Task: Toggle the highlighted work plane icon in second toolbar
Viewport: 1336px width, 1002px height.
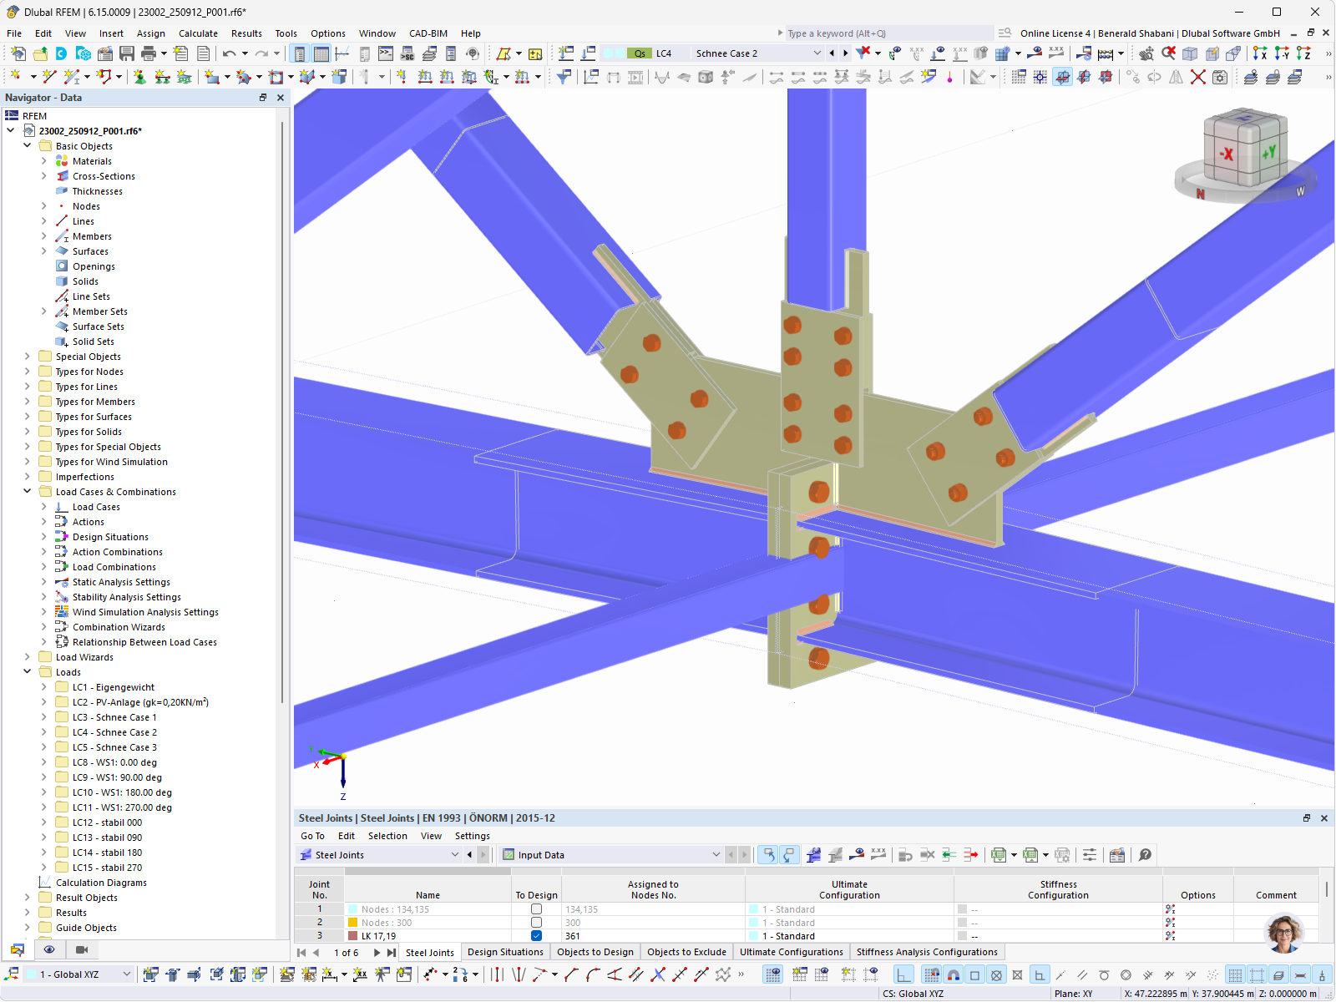Action: (1062, 77)
